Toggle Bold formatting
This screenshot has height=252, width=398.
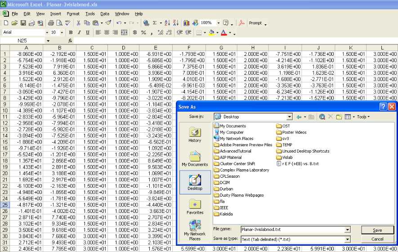[x=71, y=33]
